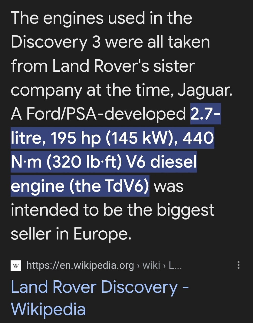
Task: Tap the https://en.wikipedia.org URL text
Action: tap(80, 265)
